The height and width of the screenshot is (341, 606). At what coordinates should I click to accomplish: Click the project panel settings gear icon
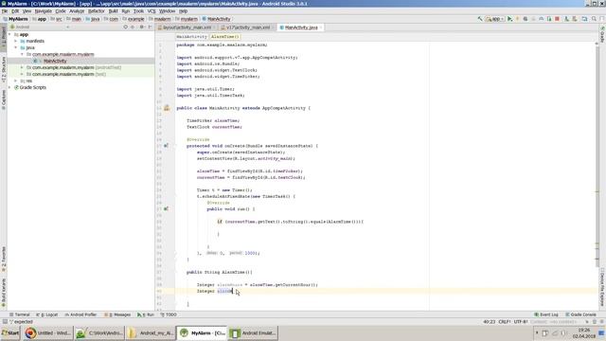coord(142,27)
